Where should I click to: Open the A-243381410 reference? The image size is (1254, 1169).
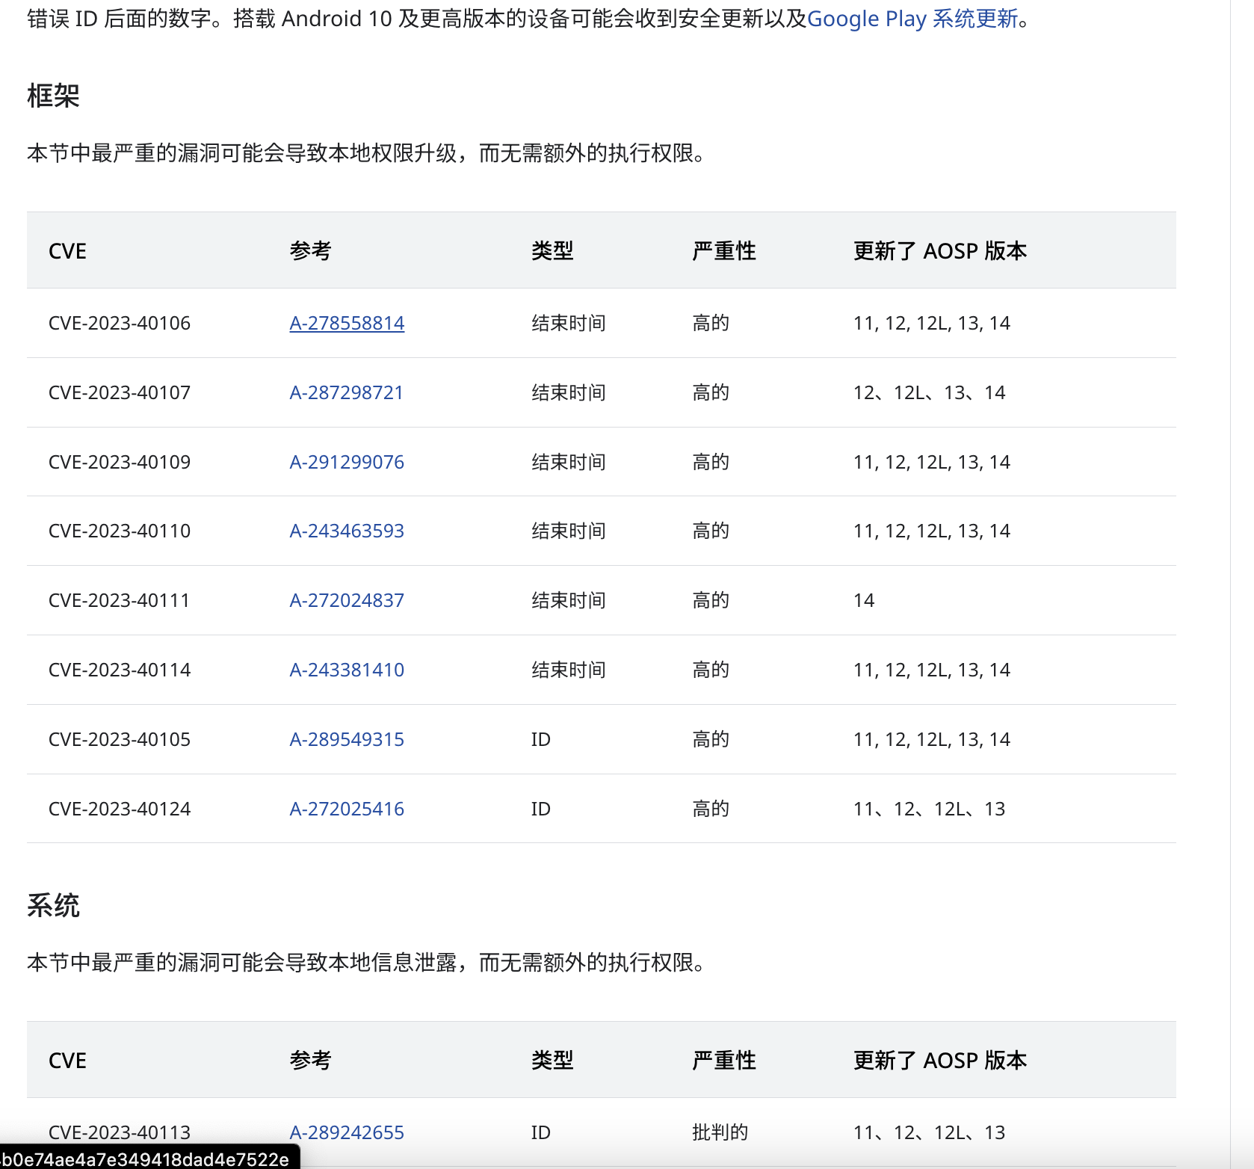[x=347, y=670]
